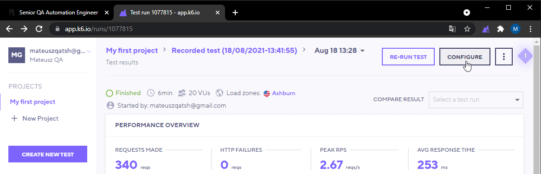Image resolution: width=541 pixels, height=174 pixels.
Task: Bookmark this page with the star icon
Action: point(467,29)
